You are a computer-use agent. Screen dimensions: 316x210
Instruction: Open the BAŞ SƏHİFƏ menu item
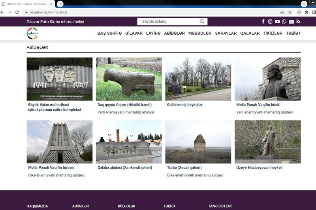coord(109,33)
